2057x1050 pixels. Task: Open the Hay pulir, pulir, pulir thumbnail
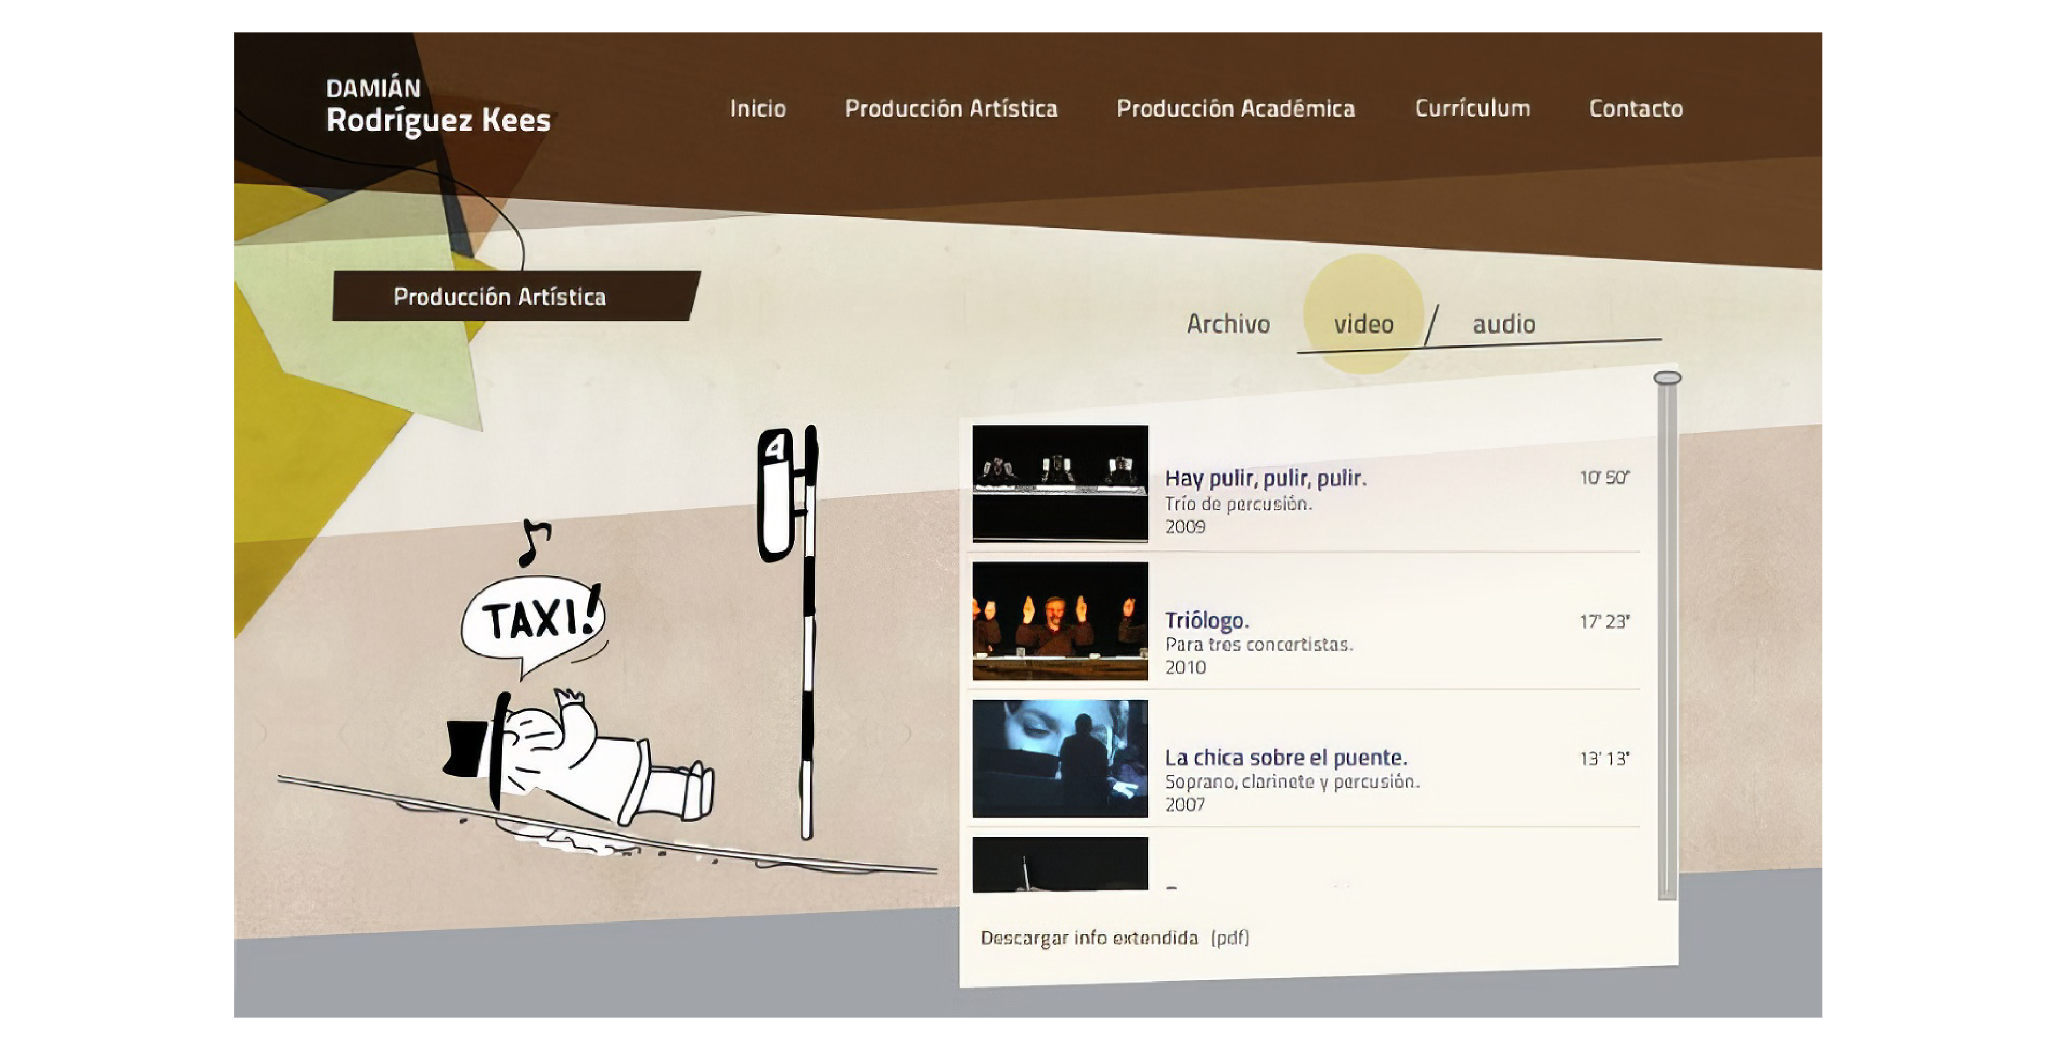[1060, 484]
